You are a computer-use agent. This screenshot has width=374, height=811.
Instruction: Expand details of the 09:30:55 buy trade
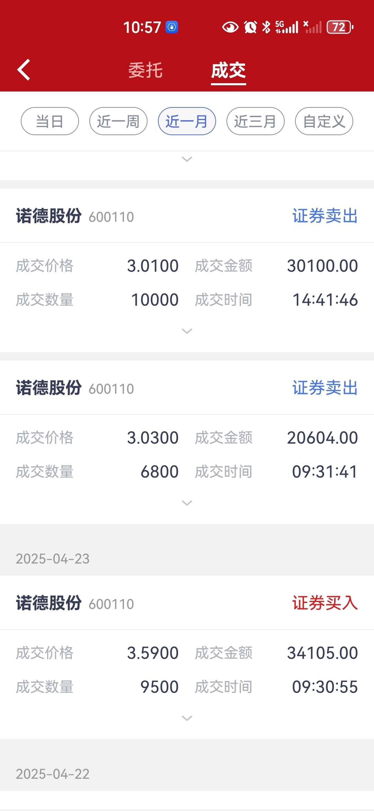[x=187, y=718]
